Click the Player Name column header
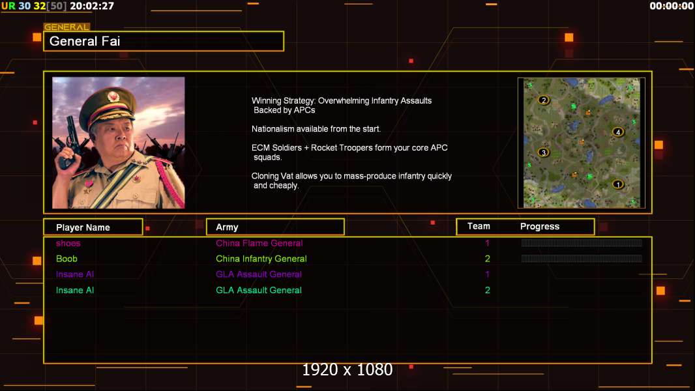This screenshot has height=391, width=695. (x=93, y=227)
